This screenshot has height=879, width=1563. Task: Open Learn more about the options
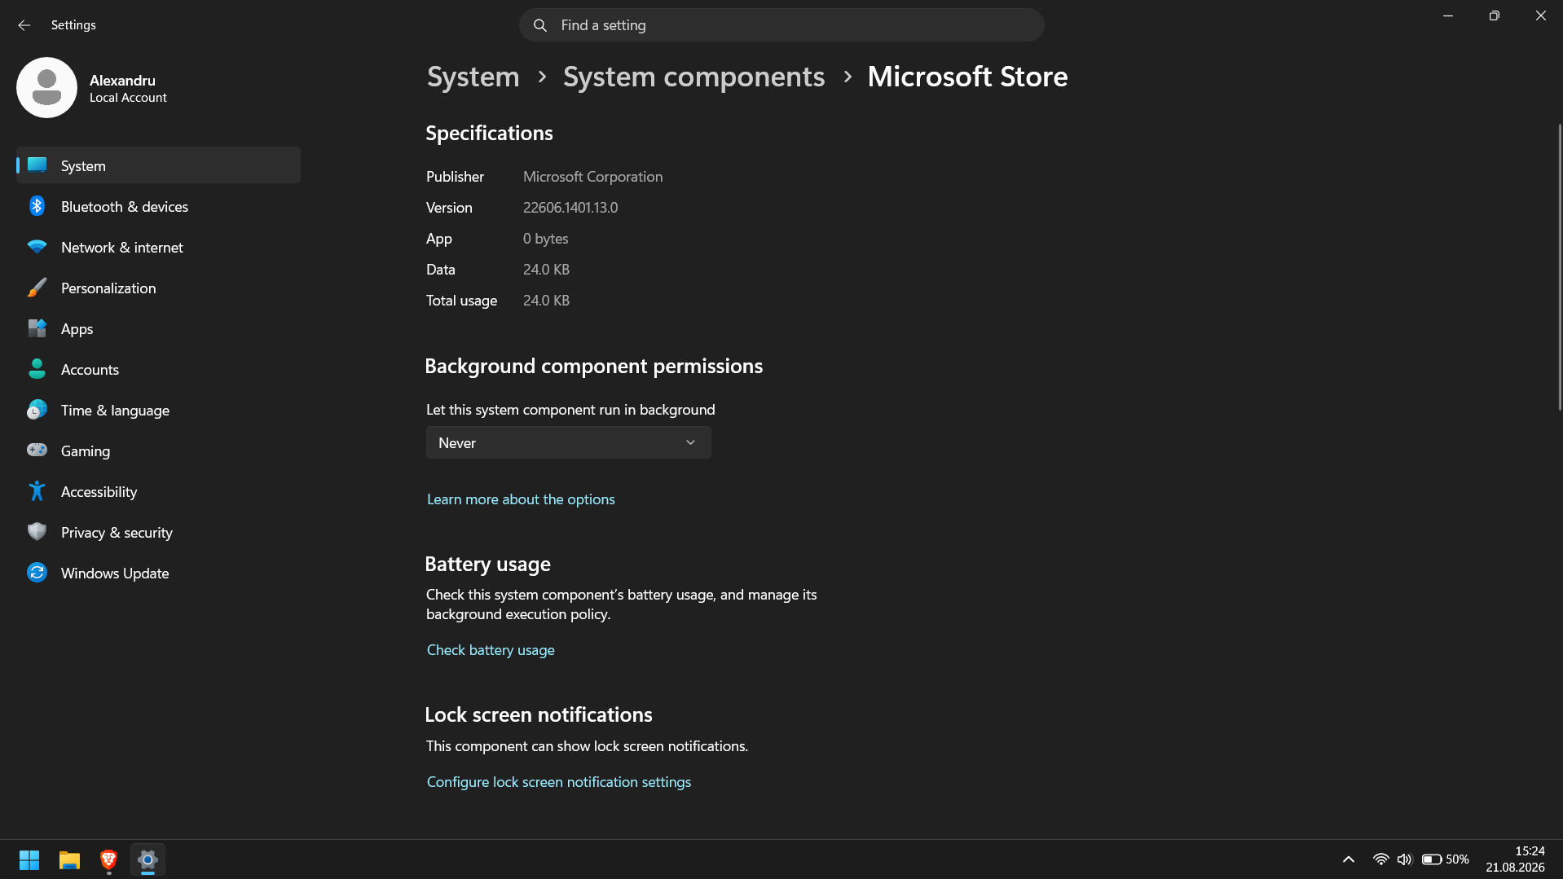(521, 499)
